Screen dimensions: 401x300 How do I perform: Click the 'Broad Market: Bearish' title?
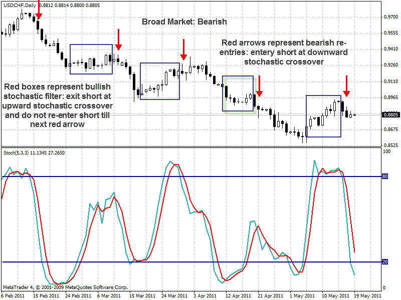pos(184,22)
